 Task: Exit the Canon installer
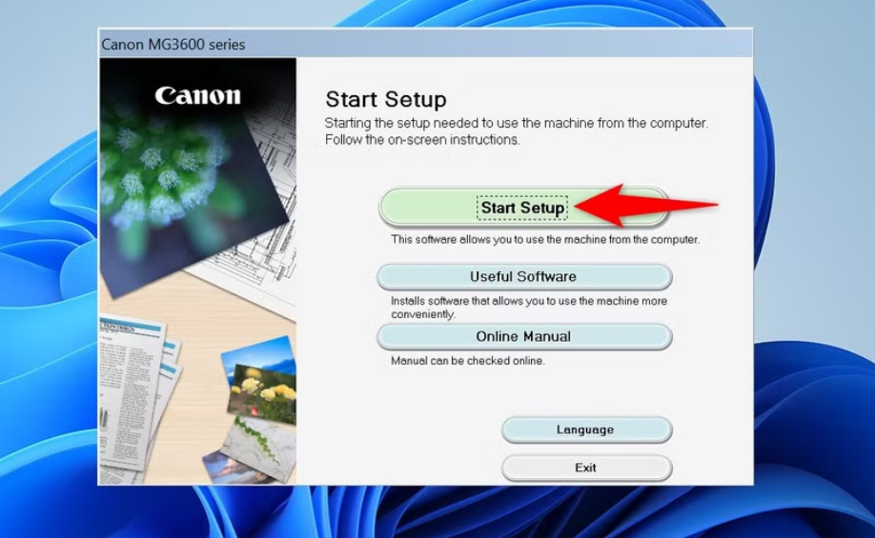point(586,468)
